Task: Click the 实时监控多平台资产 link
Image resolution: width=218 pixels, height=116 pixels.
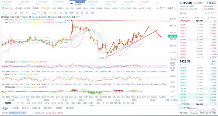Action: (x=17, y=113)
